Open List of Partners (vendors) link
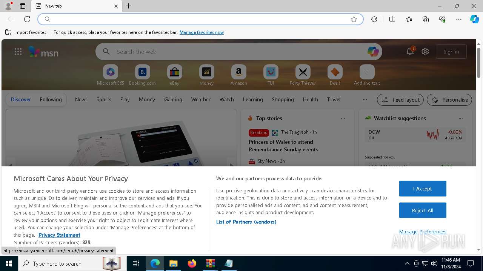This screenshot has width=483, height=271. [x=246, y=222]
